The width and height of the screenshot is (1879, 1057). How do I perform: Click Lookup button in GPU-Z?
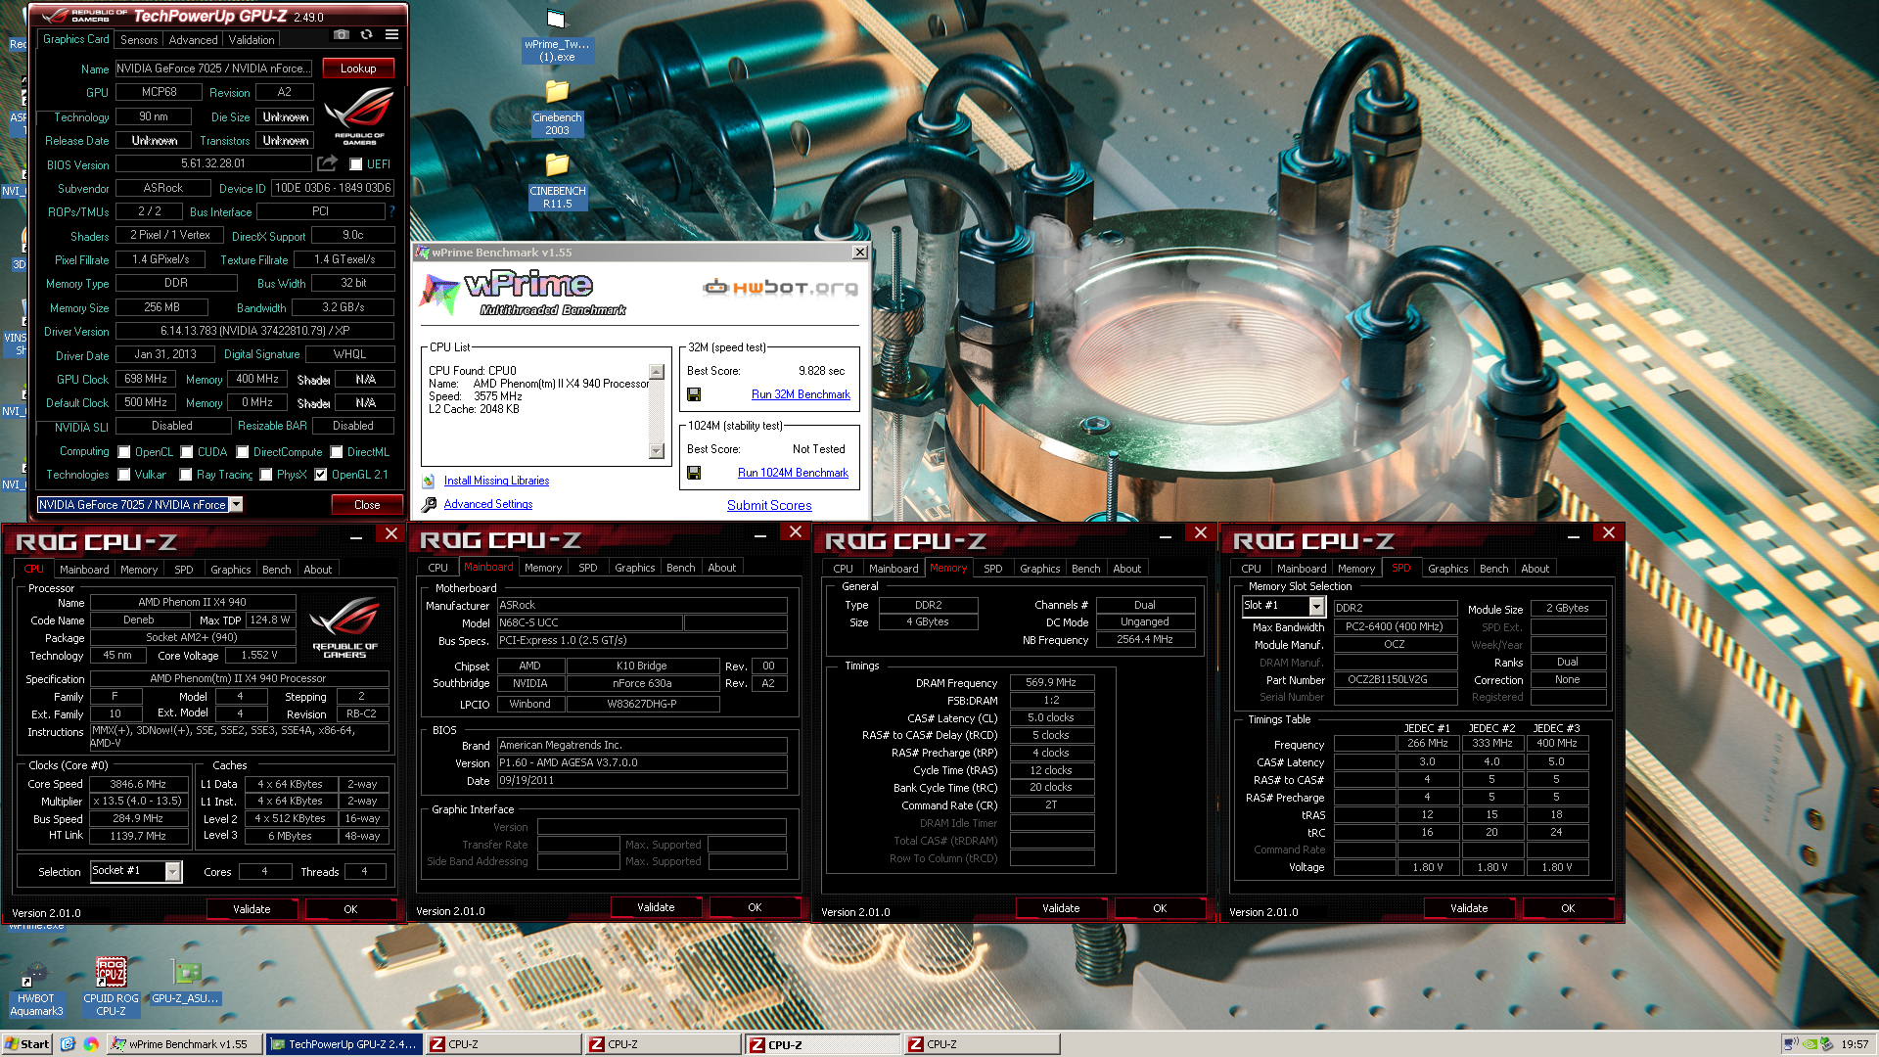(x=358, y=69)
